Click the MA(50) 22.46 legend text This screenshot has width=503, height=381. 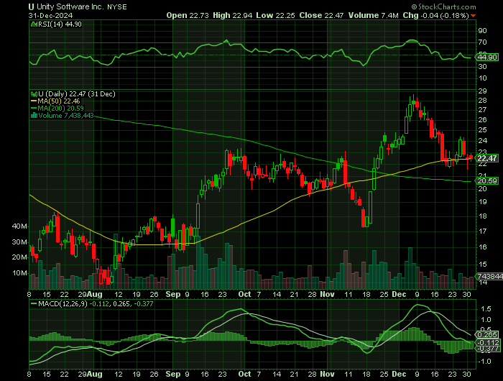[59, 101]
